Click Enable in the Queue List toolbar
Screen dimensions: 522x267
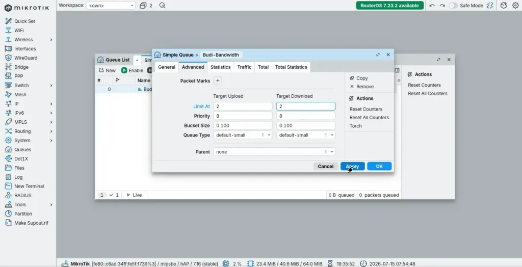(x=132, y=70)
